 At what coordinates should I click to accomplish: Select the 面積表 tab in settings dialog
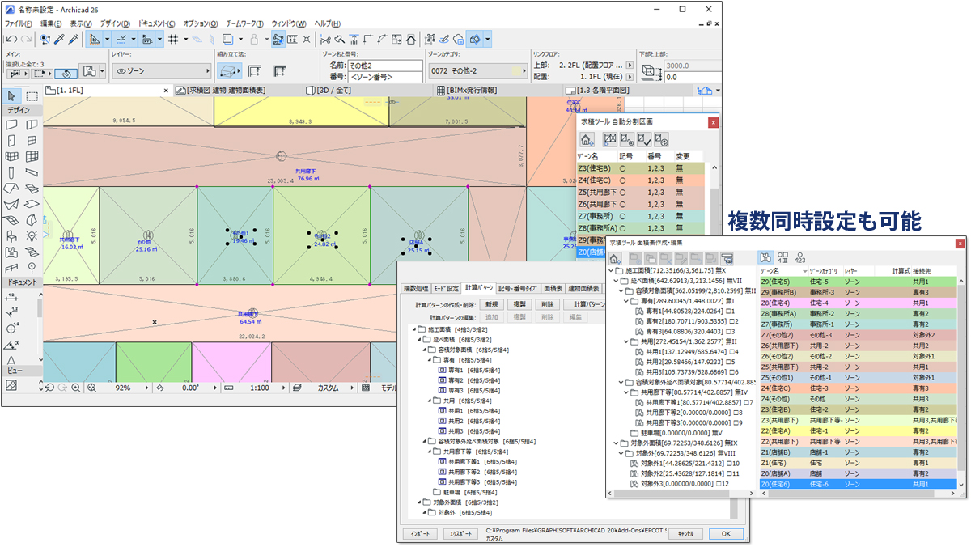tap(553, 288)
